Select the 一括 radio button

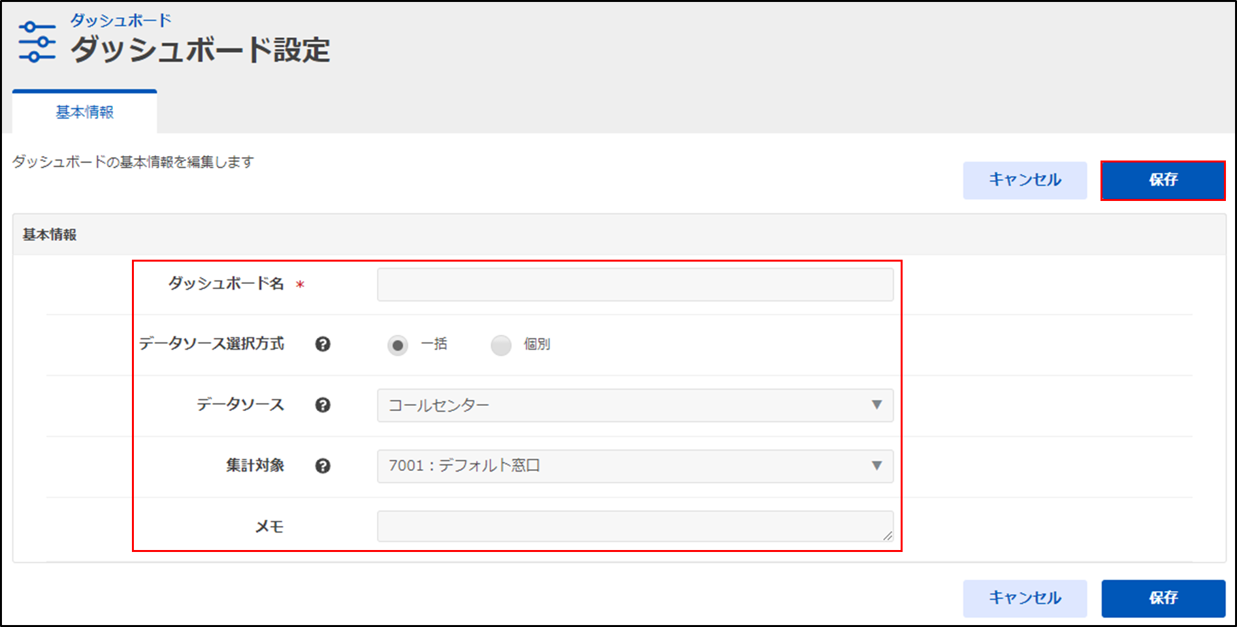point(398,344)
